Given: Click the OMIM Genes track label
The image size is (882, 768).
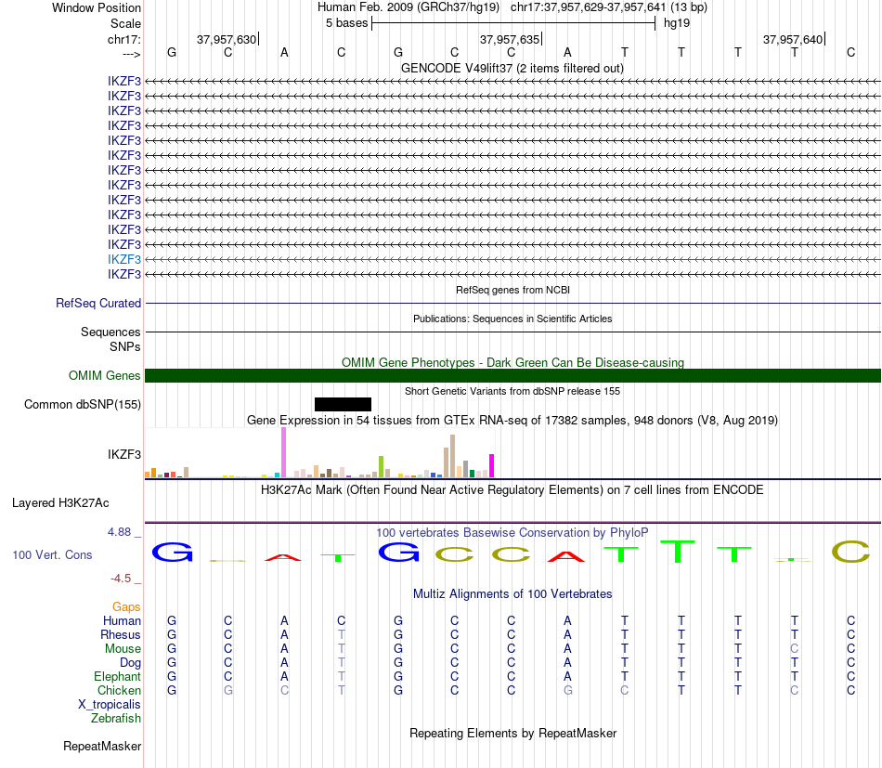Looking at the screenshot, I should (x=105, y=375).
